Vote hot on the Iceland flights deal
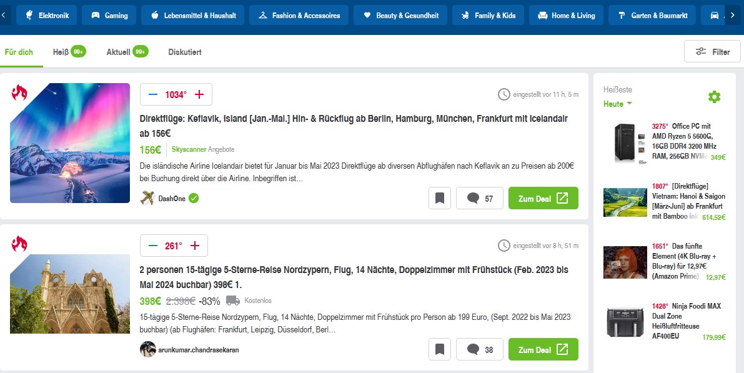 tap(199, 94)
